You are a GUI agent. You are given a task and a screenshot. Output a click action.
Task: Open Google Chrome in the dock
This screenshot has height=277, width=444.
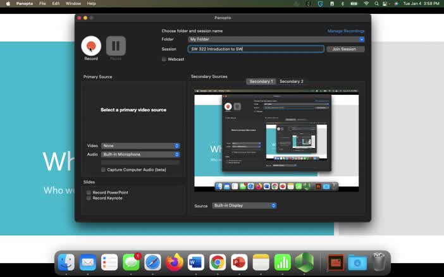[x=218, y=262]
